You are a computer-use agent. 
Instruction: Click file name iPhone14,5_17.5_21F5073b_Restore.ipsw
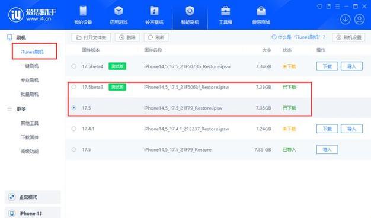point(187,66)
